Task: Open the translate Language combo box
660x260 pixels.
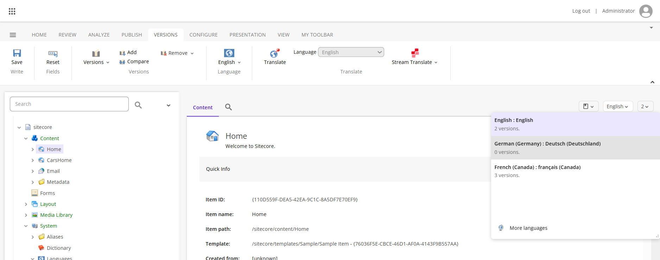Action: coord(351,52)
